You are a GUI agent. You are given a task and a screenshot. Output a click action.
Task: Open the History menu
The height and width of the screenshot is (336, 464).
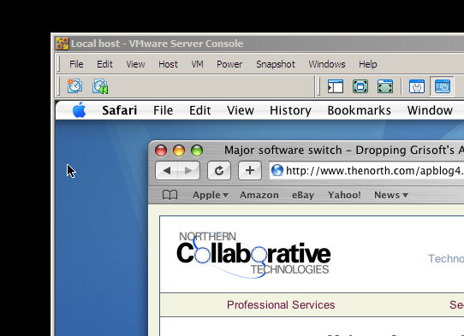[x=290, y=110]
